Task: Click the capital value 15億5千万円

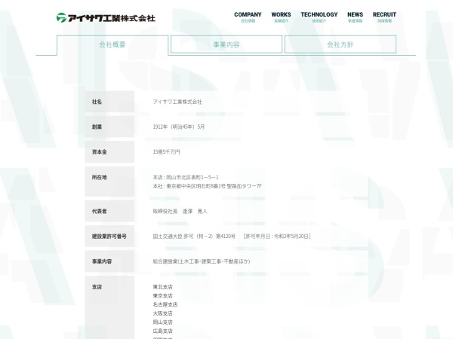Action: [166, 152]
